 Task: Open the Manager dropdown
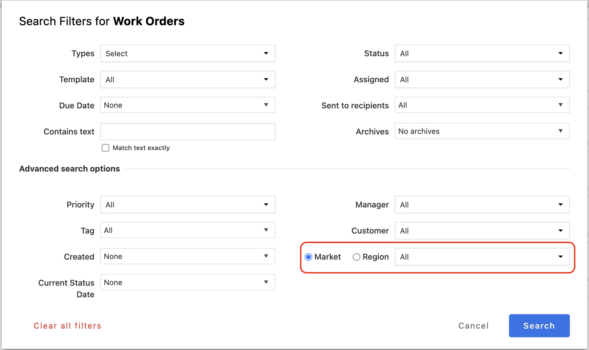point(482,205)
